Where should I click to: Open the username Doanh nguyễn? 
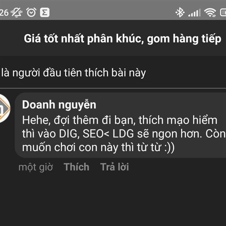[59, 105]
